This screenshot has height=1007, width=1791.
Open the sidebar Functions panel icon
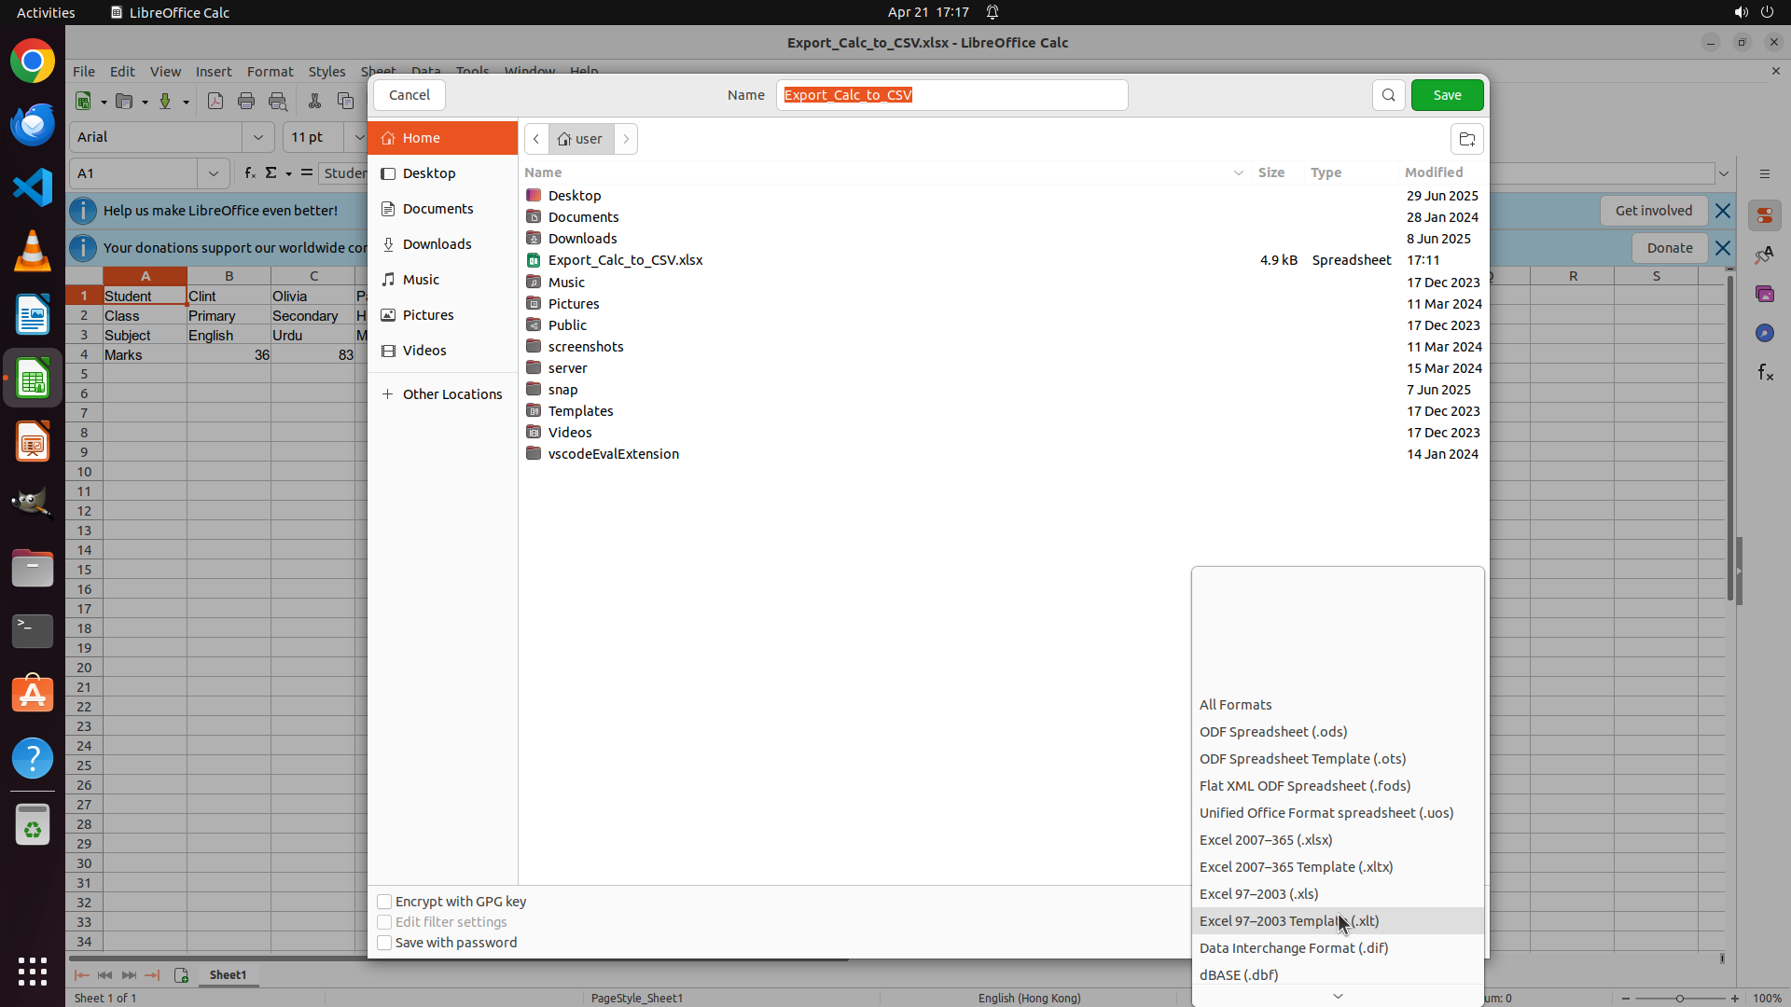pyautogui.click(x=1765, y=373)
